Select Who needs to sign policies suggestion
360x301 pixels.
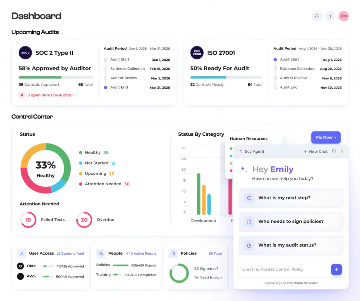coord(291,222)
